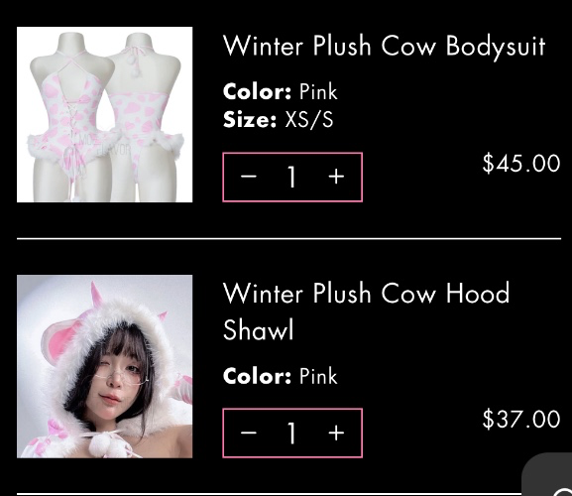Screen dimensions: 572x496
Task: Open the partially visible floating widget button
Action: (x=547, y=474)
